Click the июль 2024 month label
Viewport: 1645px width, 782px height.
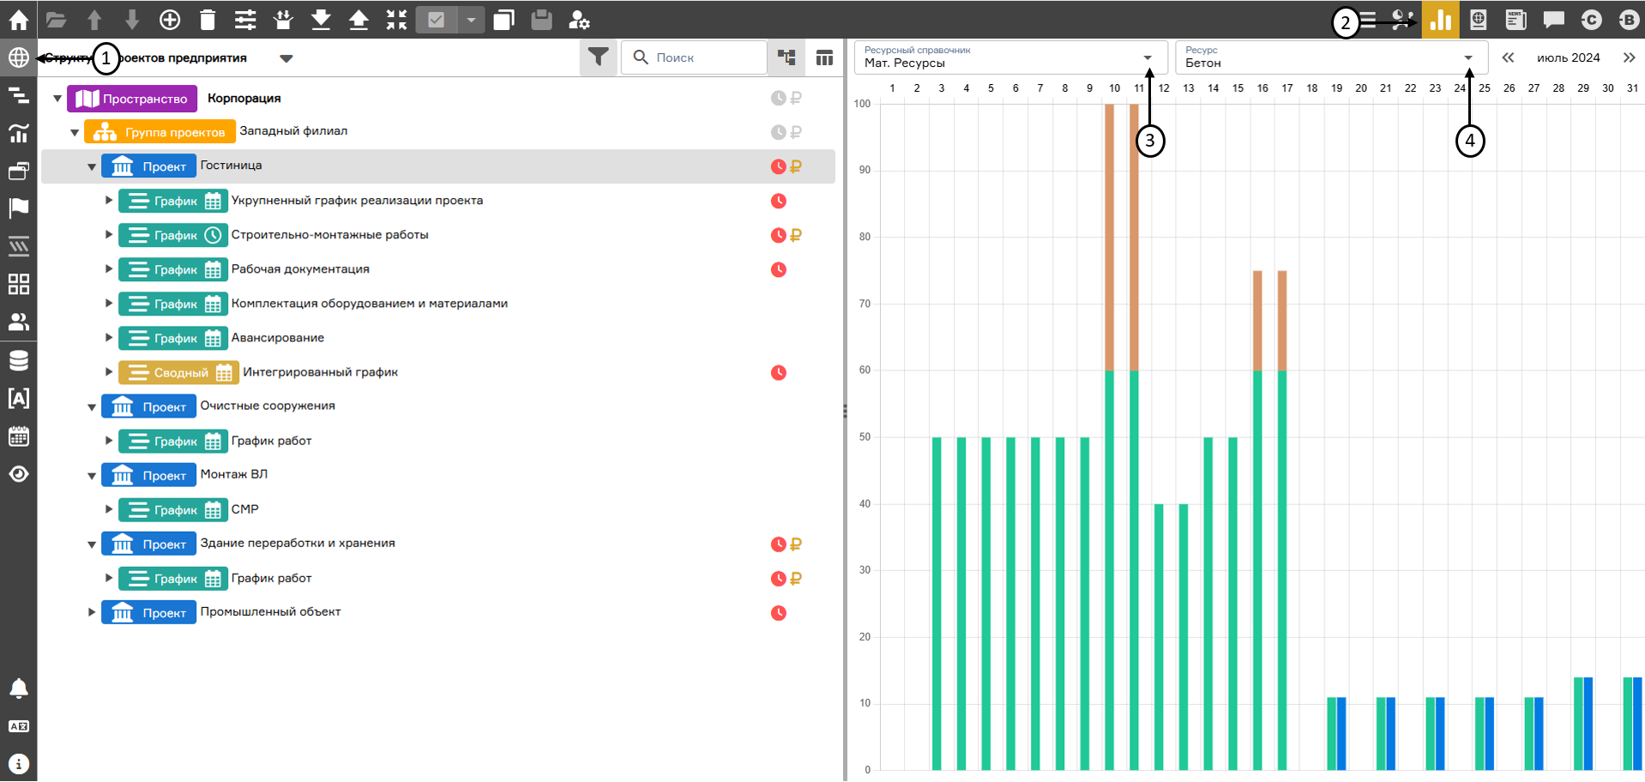point(1568,57)
